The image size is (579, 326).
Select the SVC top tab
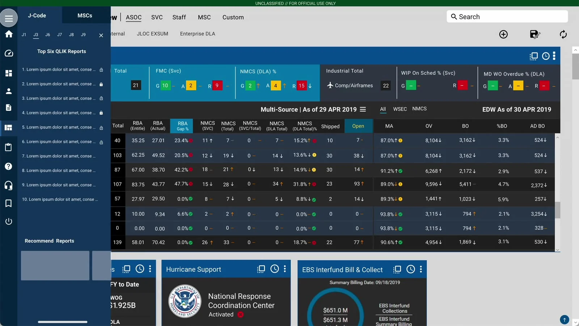click(157, 17)
